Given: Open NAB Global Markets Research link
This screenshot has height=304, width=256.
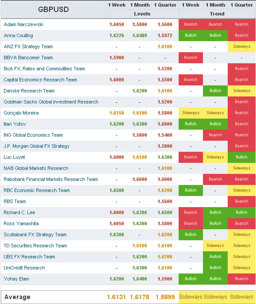Looking at the screenshot, I should tap(36, 168).
